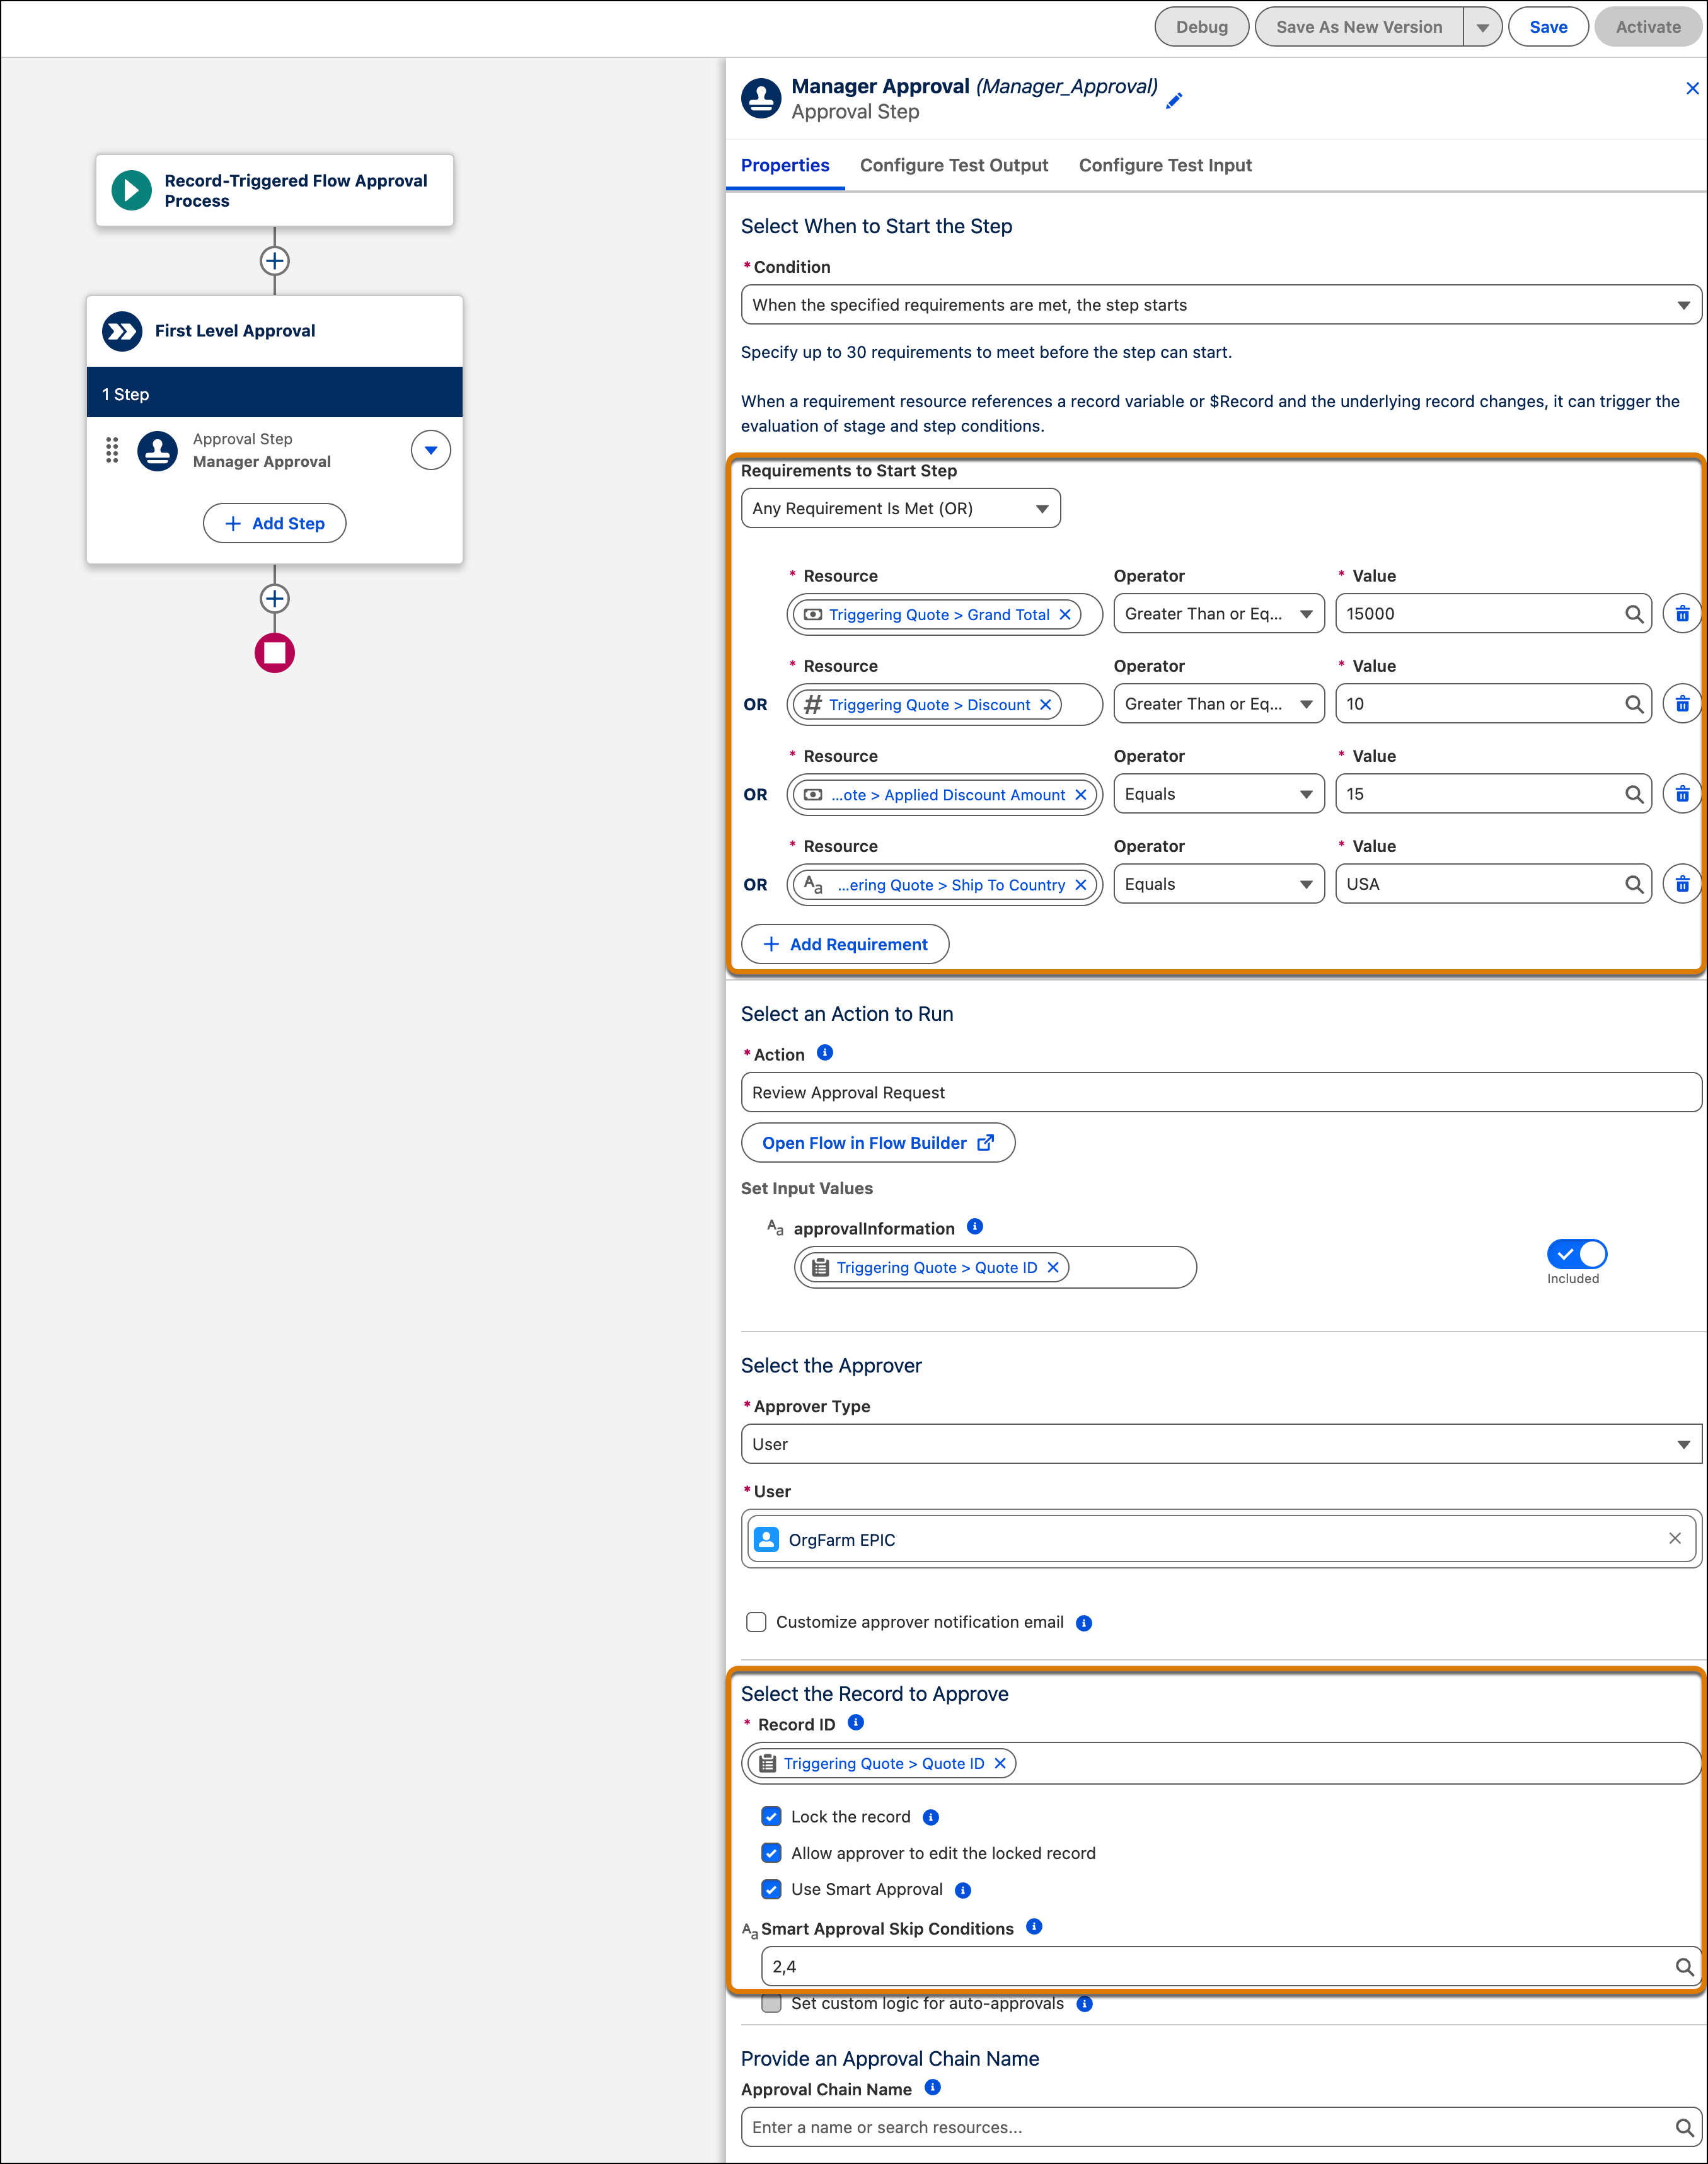Image resolution: width=1708 pixels, height=2164 pixels.
Task: Remove Triggering Quote Discount resource pill
Action: pyautogui.click(x=1045, y=705)
